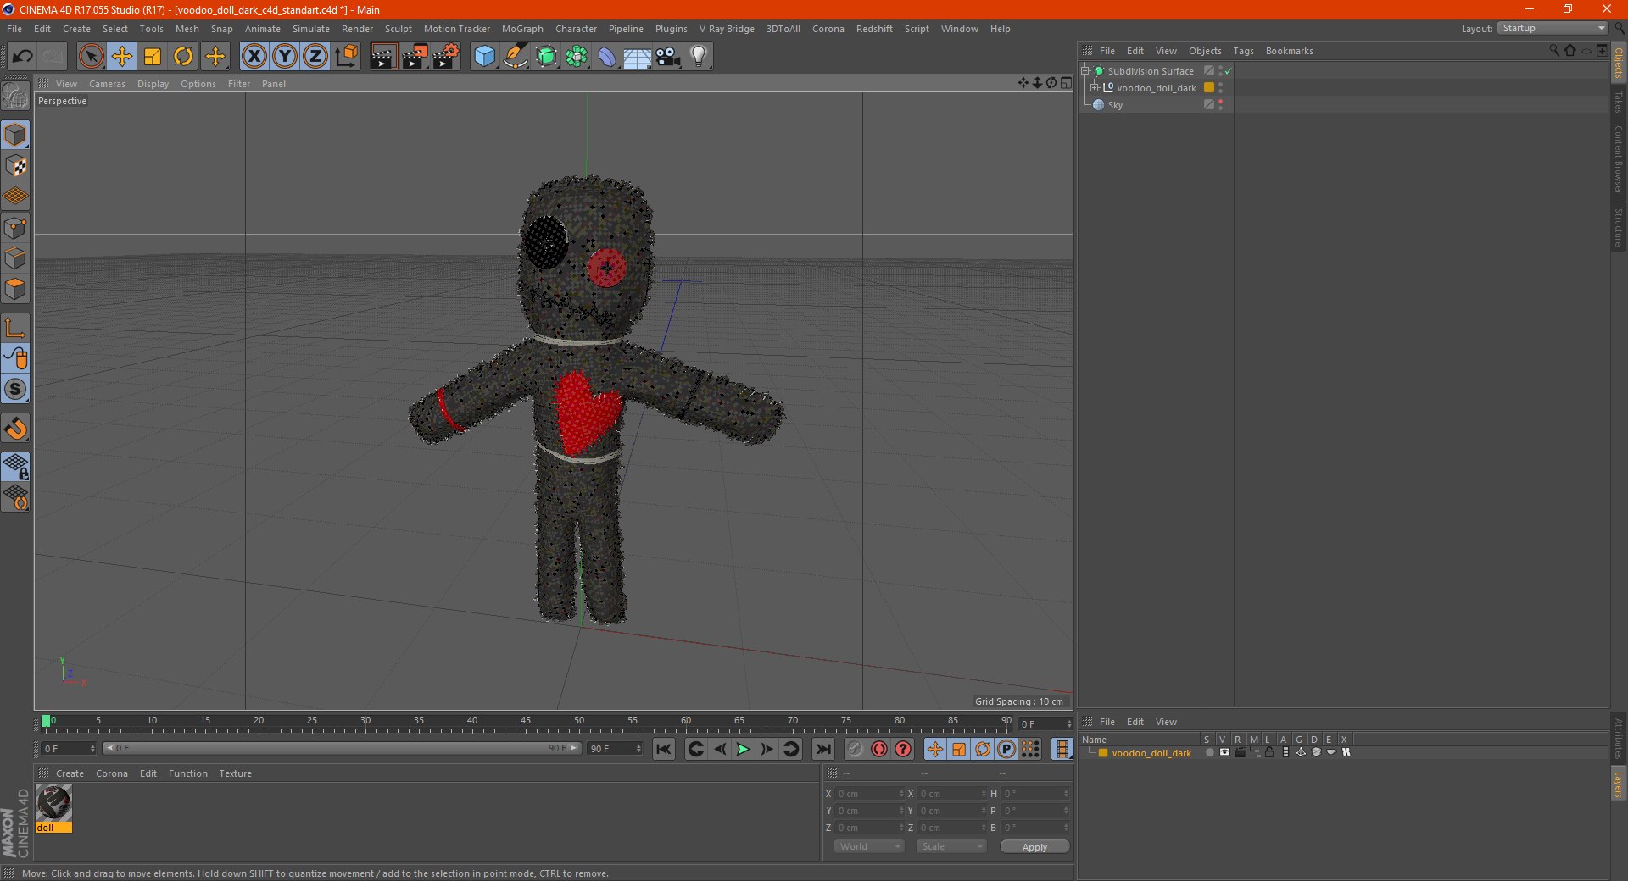Open the MoGraph menu
The height and width of the screenshot is (881, 1628).
[522, 29]
